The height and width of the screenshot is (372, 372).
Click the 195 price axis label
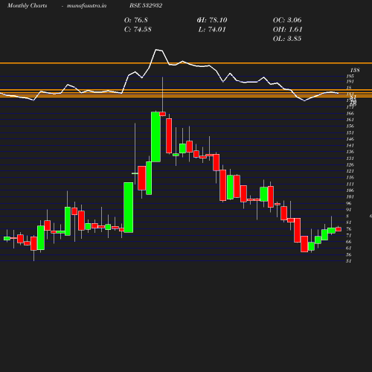(x=350, y=76)
